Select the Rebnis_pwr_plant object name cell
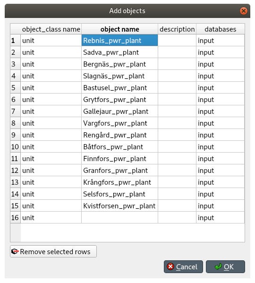The height and width of the screenshot is (283, 255). tap(120, 41)
